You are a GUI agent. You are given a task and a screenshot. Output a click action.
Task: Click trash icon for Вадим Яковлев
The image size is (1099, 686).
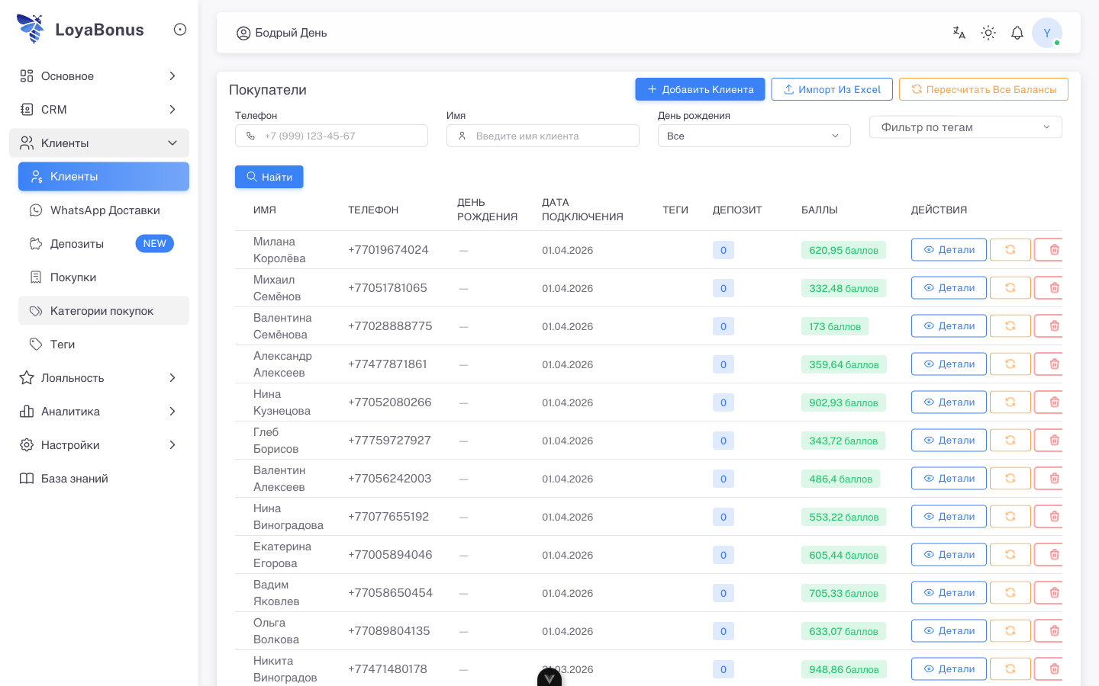(1053, 593)
